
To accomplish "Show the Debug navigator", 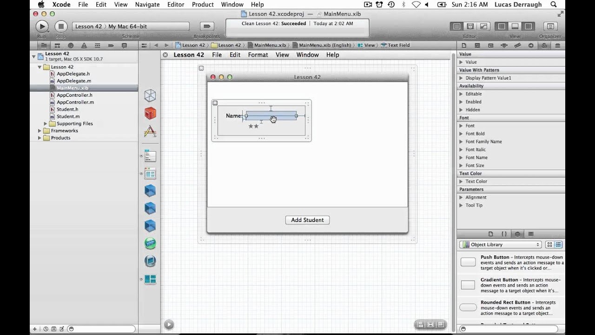I will (98, 46).
